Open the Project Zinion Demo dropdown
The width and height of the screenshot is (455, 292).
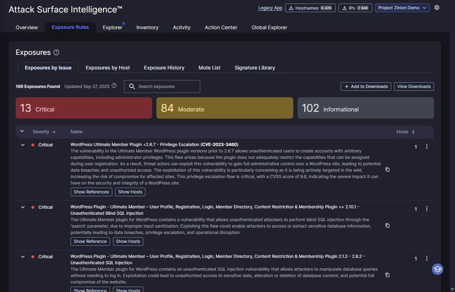tap(402, 8)
